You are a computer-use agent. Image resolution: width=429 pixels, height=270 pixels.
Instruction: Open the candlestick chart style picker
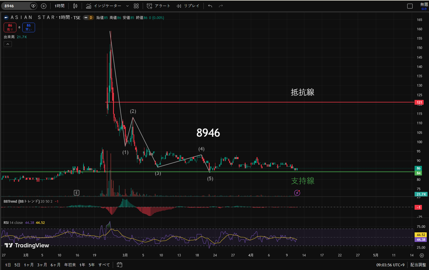[75, 6]
